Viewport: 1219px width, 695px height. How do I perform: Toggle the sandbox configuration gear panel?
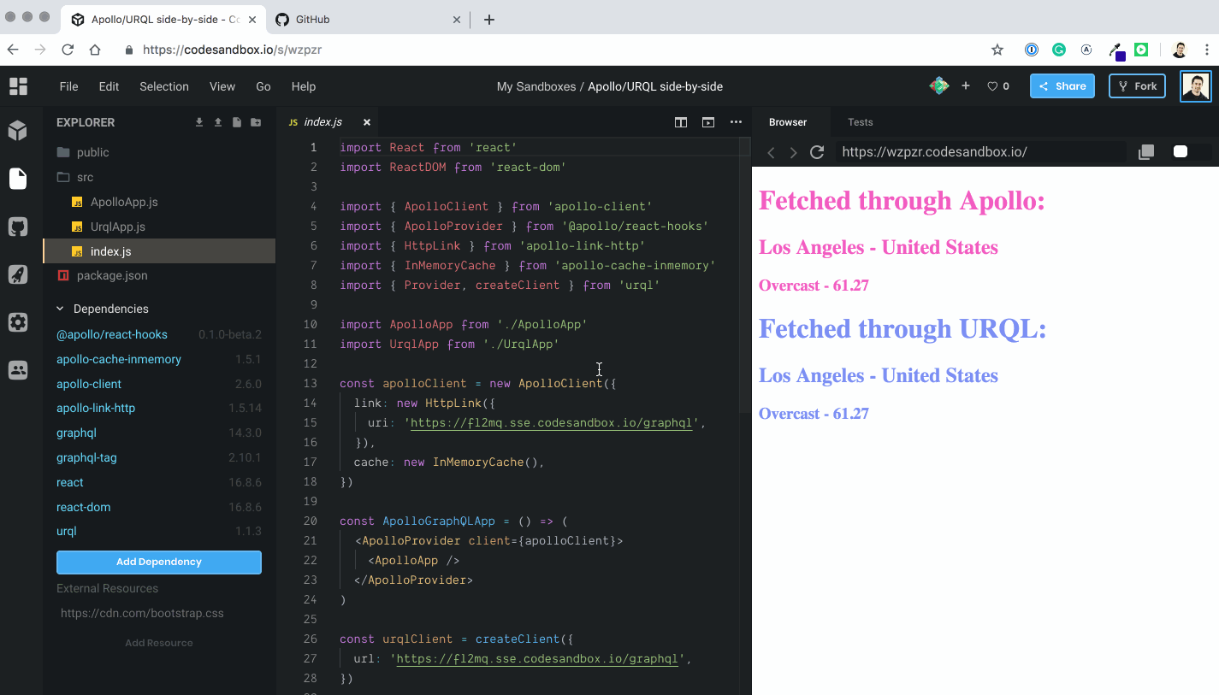tap(18, 322)
